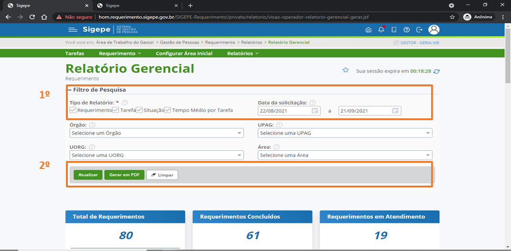Collapse the Filtro de Pesquisa section

(x=69, y=90)
